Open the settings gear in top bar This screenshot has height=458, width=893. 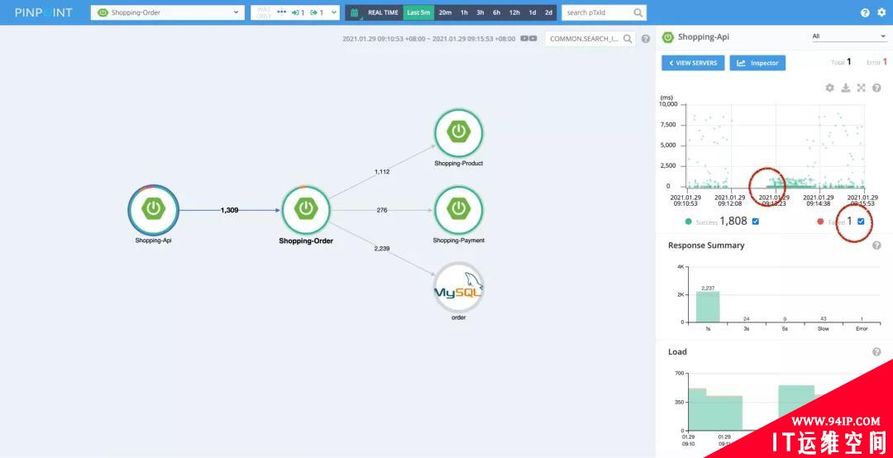click(x=881, y=12)
